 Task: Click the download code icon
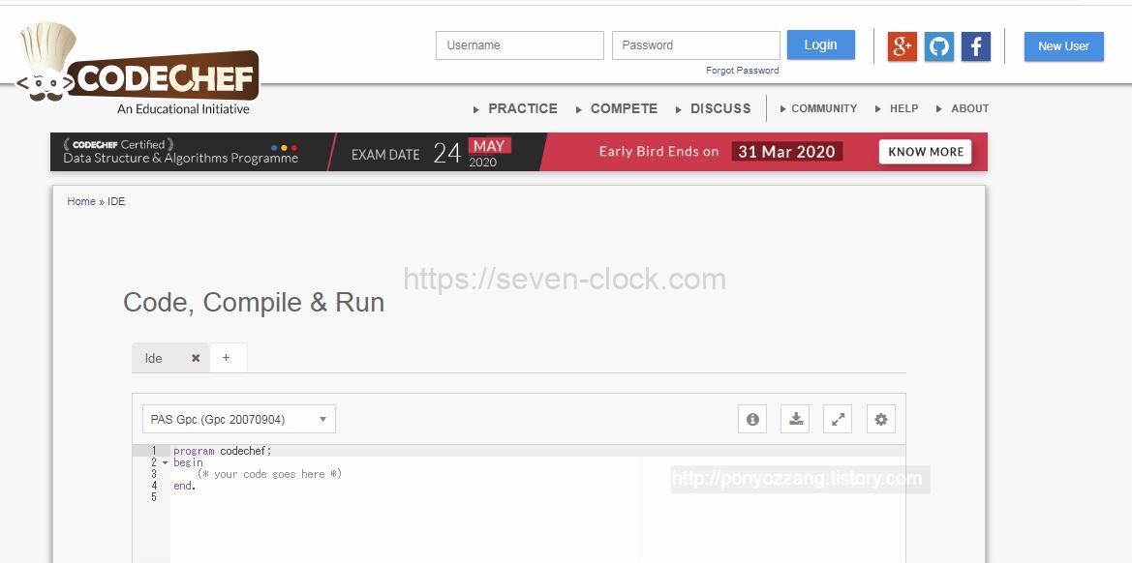[x=795, y=419]
